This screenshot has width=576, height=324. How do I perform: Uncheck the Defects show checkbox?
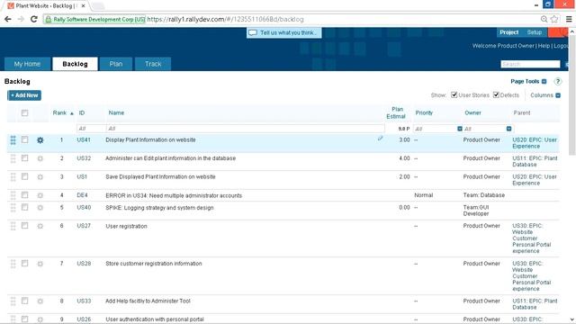(x=496, y=94)
